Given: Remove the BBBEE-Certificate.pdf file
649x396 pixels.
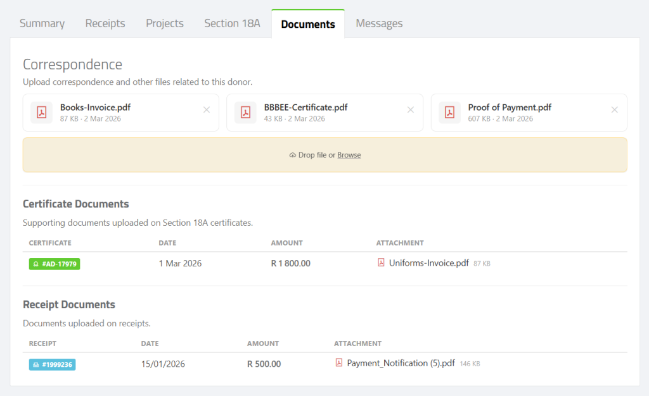Looking at the screenshot, I should click(x=410, y=110).
